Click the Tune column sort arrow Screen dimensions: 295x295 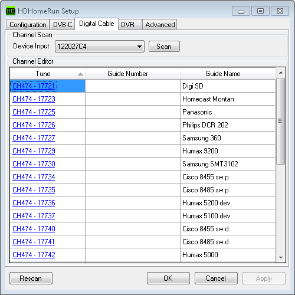click(80, 74)
